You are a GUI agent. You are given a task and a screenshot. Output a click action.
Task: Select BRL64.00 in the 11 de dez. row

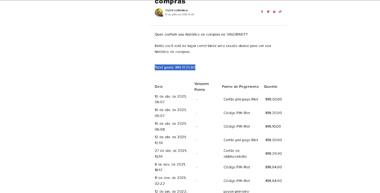tap(274, 181)
